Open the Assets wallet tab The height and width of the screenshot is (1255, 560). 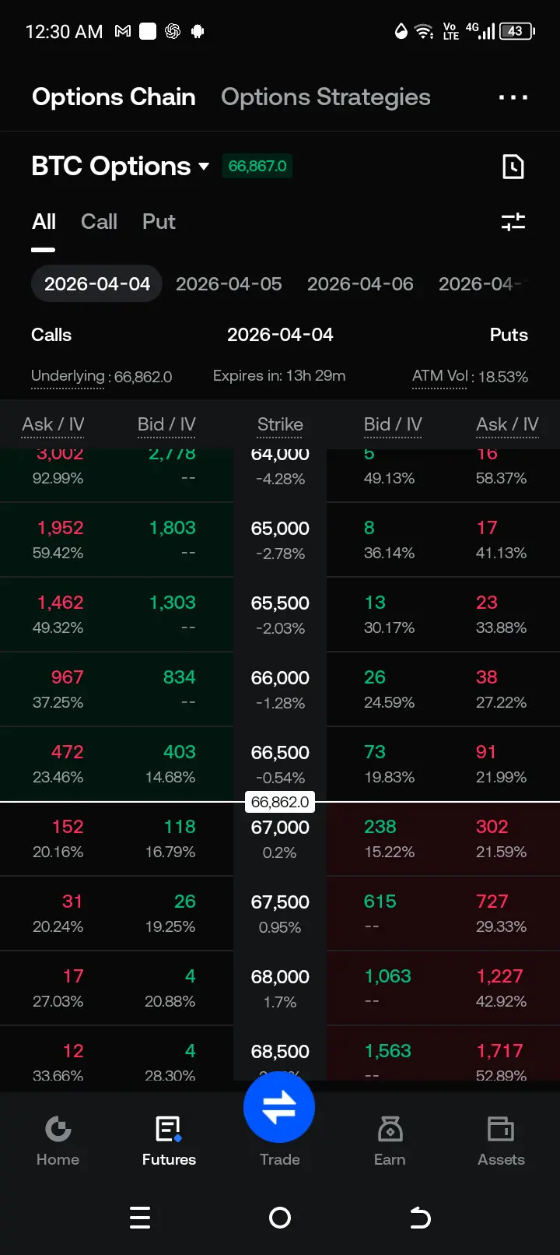[501, 1141]
